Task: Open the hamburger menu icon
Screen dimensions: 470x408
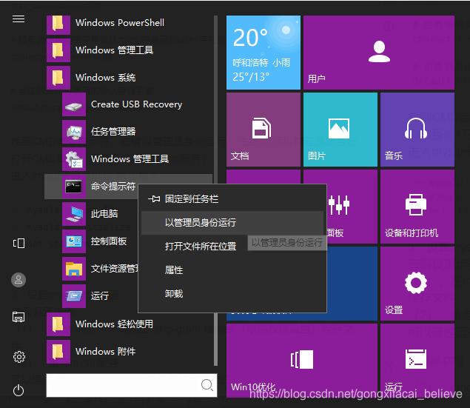Action: click(x=19, y=19)
